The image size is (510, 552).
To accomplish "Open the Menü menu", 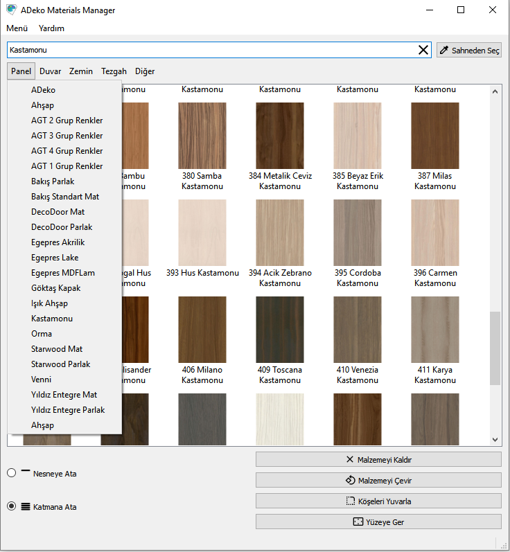I will point(17,28).
